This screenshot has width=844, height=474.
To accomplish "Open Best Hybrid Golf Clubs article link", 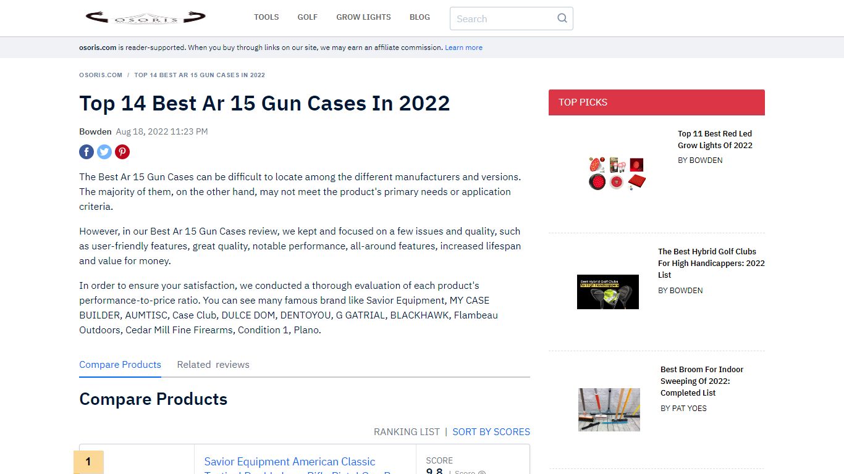I will click(x=711, y=263).
